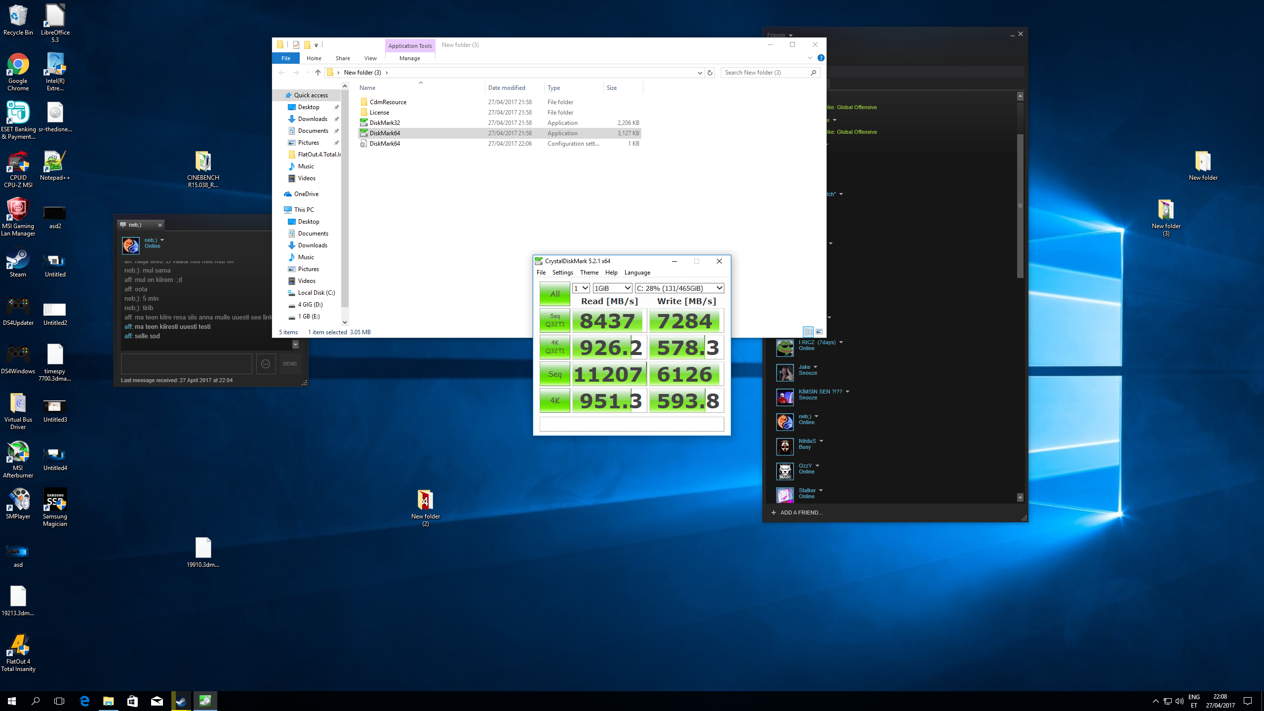Click SEND in the Steam chat
Image resolution: width=1264 pixels, height=711 pixels.
click(290, 364)
